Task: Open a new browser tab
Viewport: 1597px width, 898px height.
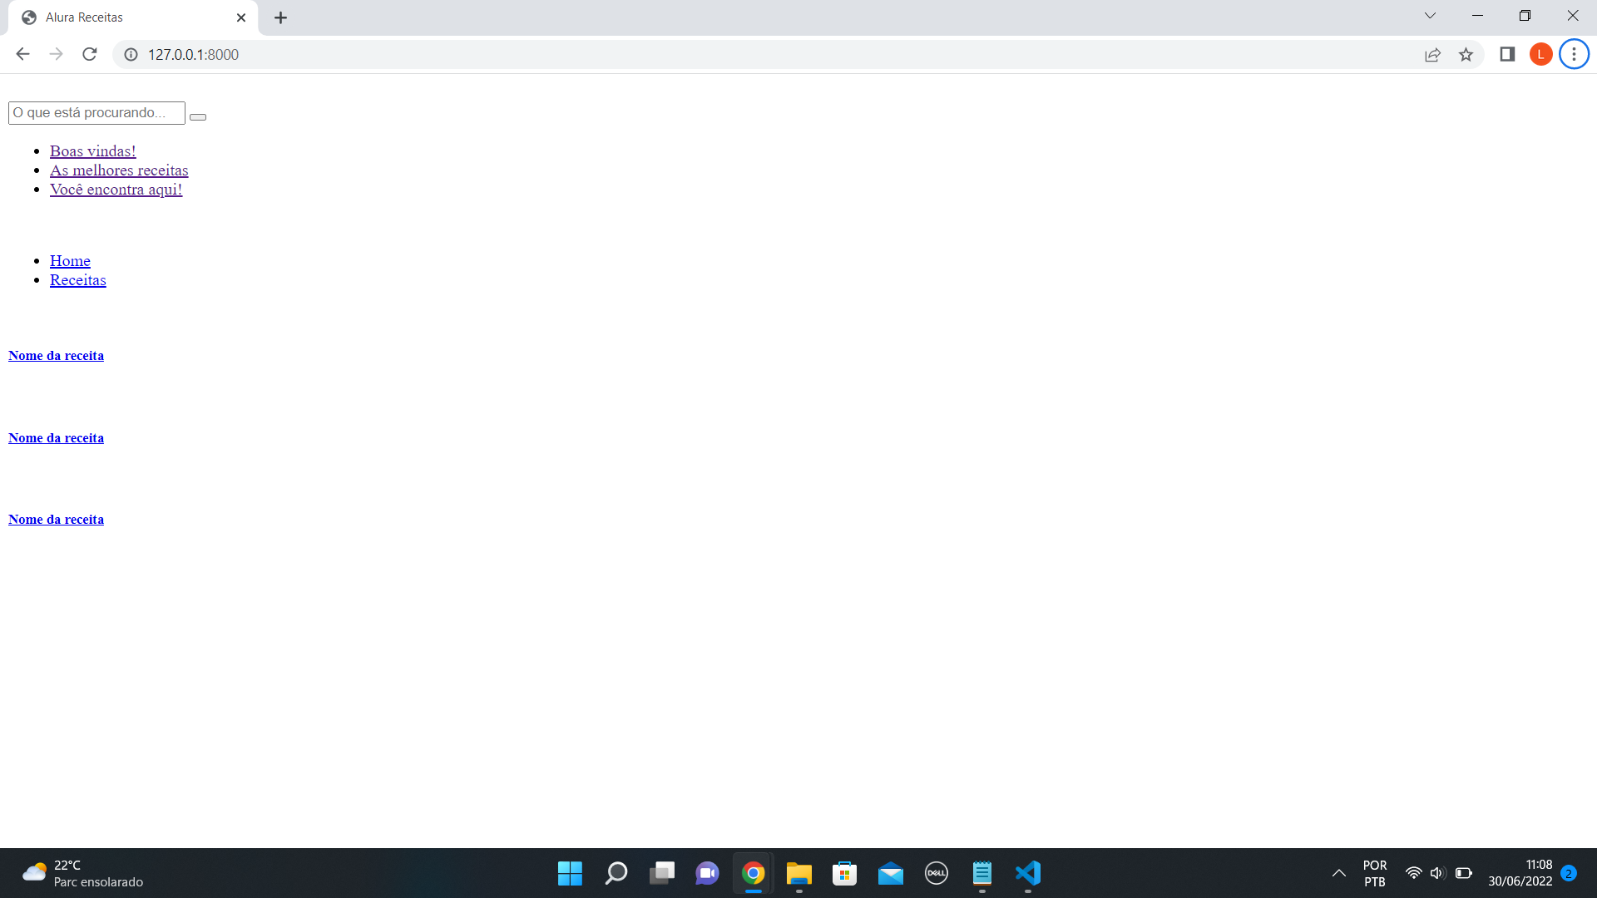Action: [x=280, y=17]
